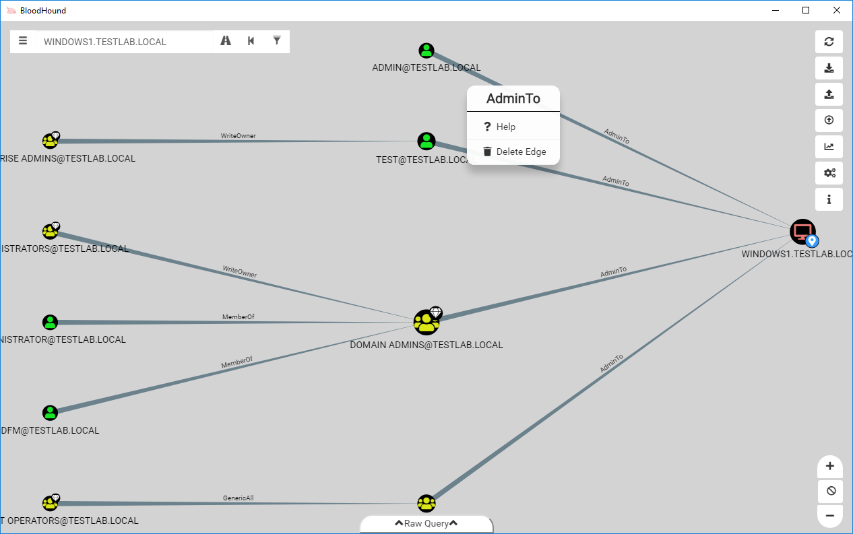The width and height of the screenshot is (853, 534).
Task: Select the Administrators group node icon
Action: [51, 231]
